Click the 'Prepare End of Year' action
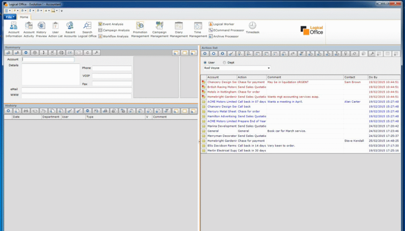Screen dimensions: 405x231 [x=252, y=121]
